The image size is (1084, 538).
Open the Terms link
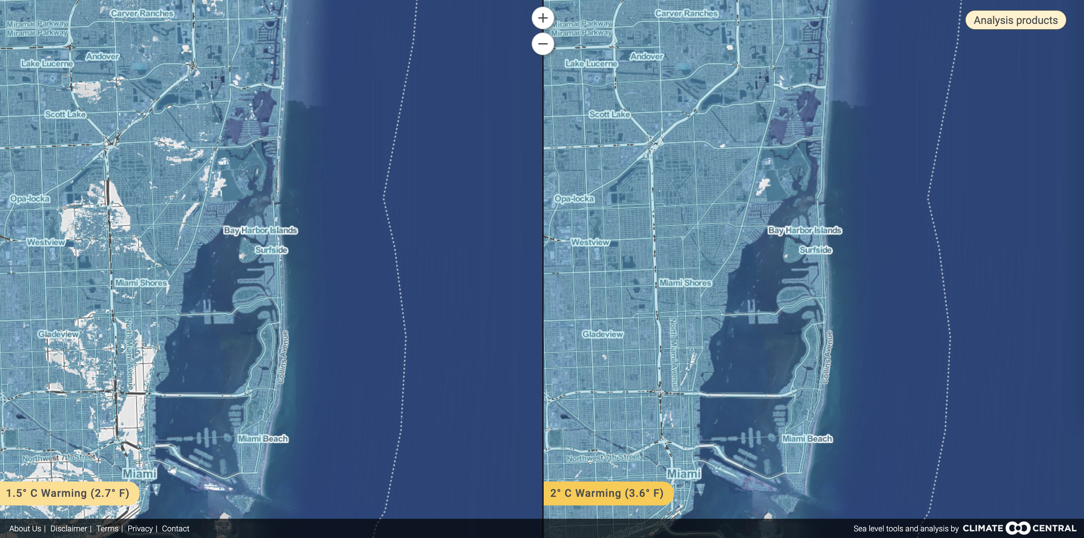coord(107,528)
